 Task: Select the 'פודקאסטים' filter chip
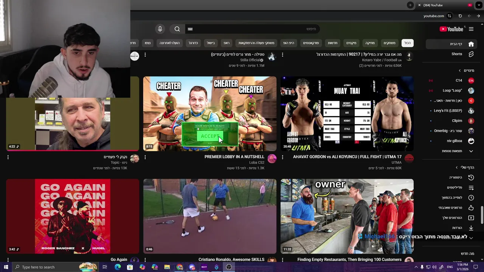tap(311, 43)
